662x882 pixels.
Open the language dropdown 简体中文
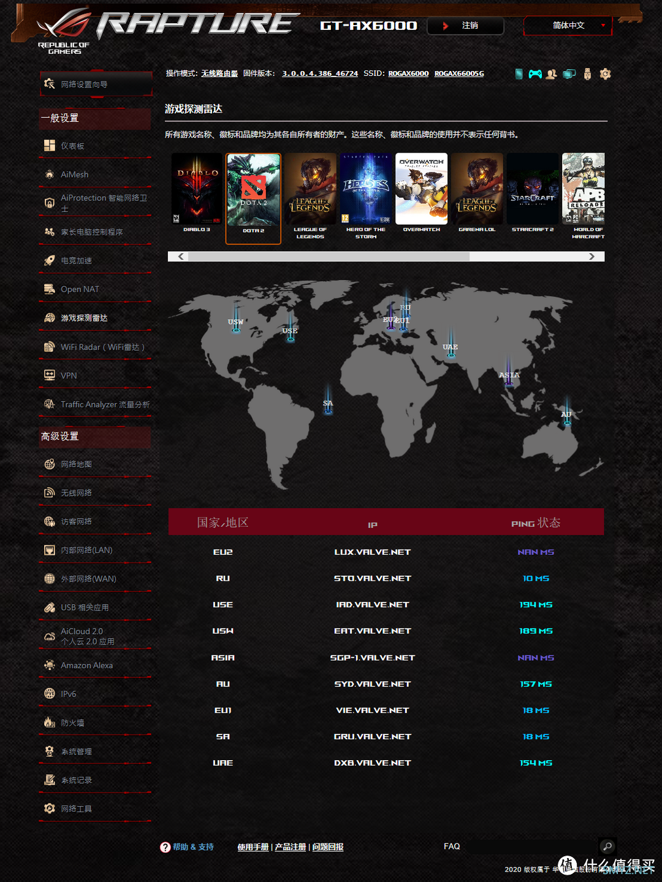[568, 26]
